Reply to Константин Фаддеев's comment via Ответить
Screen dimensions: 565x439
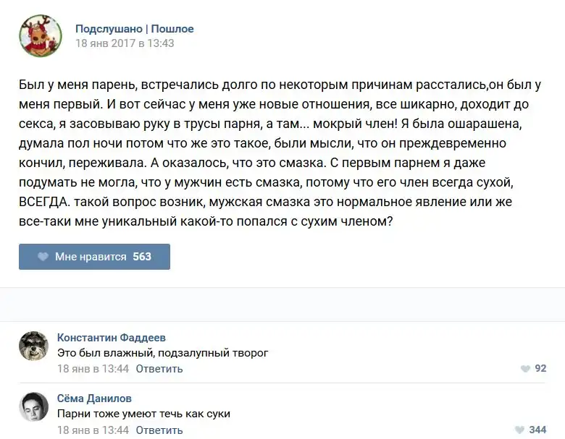(x=159, y=369)
